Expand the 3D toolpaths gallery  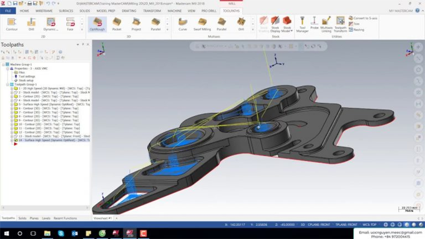tap(168, 28)
